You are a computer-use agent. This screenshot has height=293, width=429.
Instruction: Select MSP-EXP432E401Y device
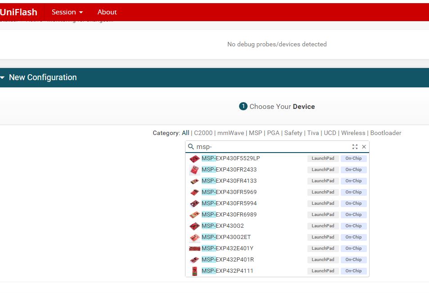coord(277,248)
